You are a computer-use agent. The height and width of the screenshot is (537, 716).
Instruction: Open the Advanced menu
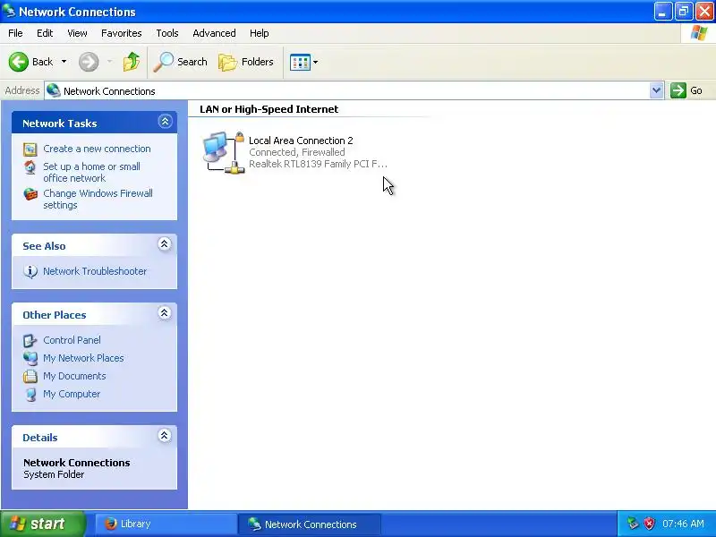[x=214, y=33]
